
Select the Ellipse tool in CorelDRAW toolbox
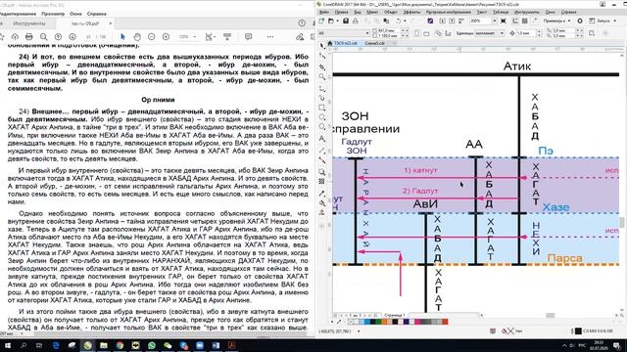[x=322, y=117]
